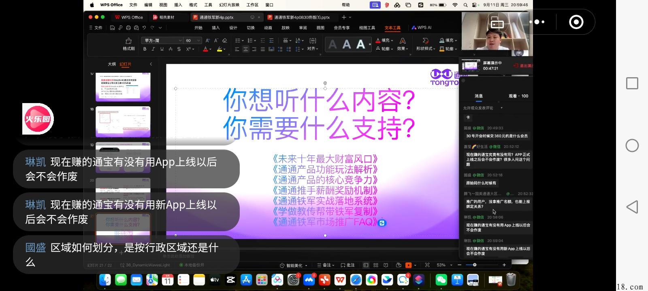This screenshot has width=648, height=291.
Task: Open the font size 60 dropdown
Action: 193,40
